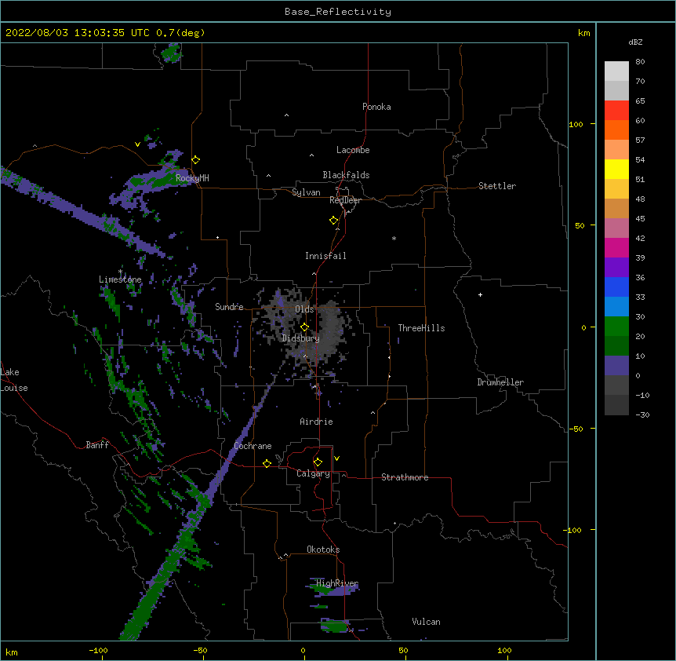Click the Ponoka city label
The width and height of the screenshot is (676, 661).
(376, 107)
